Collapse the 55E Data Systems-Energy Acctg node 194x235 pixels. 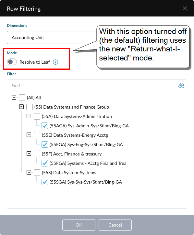point(29,135)
